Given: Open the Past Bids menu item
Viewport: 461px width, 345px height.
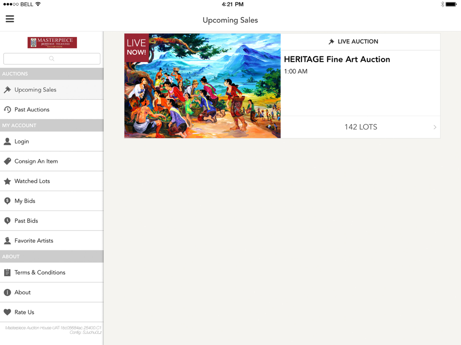Looking at the screenshot, I should [52, 221].
